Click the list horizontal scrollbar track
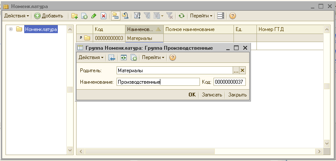The image size is (336, 161). click(200, 151)
